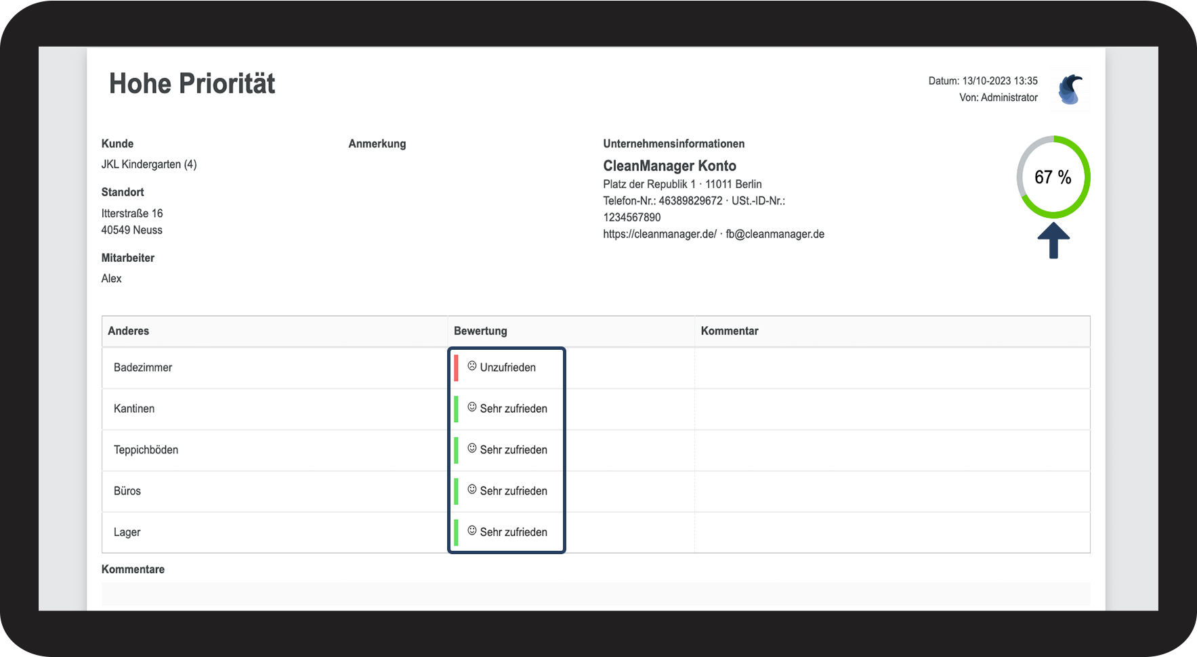Select the Badezimmer row name
1197x657 pixels.
[x=143, y=367]
